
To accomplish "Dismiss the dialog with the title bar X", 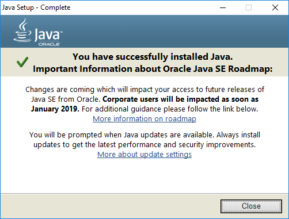I will tap(275, 7).
